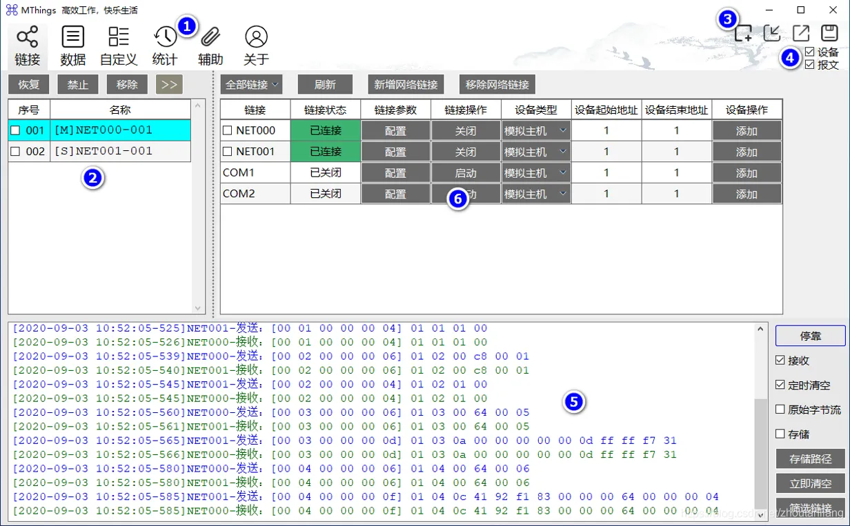The width and height of the screenshot is (850, 526).
Task: Expand the 全部链接 filter dropdown
Action: pos(252,85)
